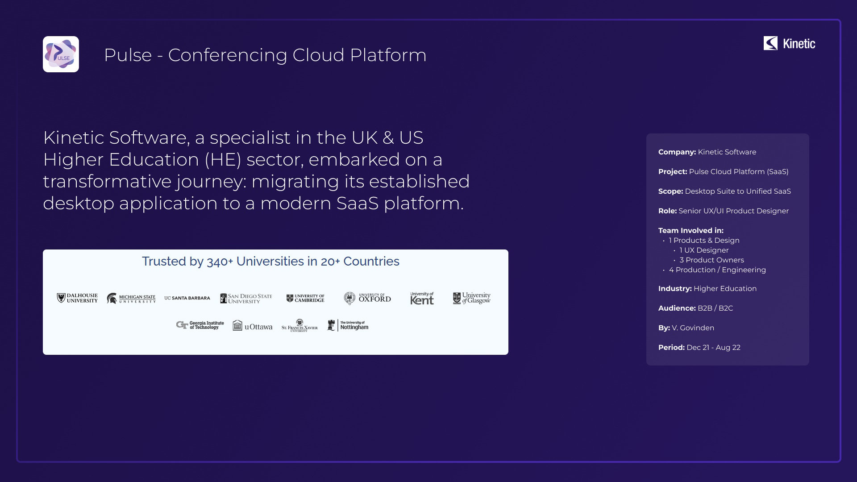The width and height of the screenshot is (857, 482).
Task: Click the Pulse app logo icon
Action: click(61, 54)
